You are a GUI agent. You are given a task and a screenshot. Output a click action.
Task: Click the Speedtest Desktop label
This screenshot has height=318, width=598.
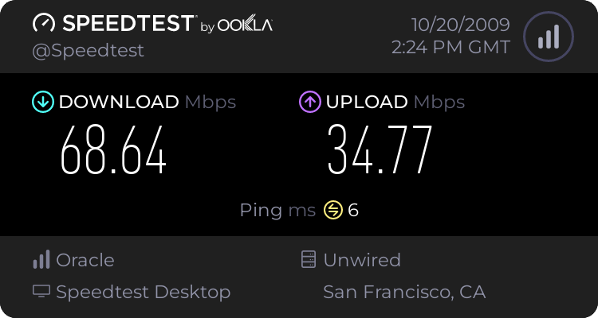pyautogui.click(x=144, y=292)
